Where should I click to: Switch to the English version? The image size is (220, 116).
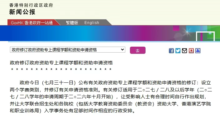(92, 23)
